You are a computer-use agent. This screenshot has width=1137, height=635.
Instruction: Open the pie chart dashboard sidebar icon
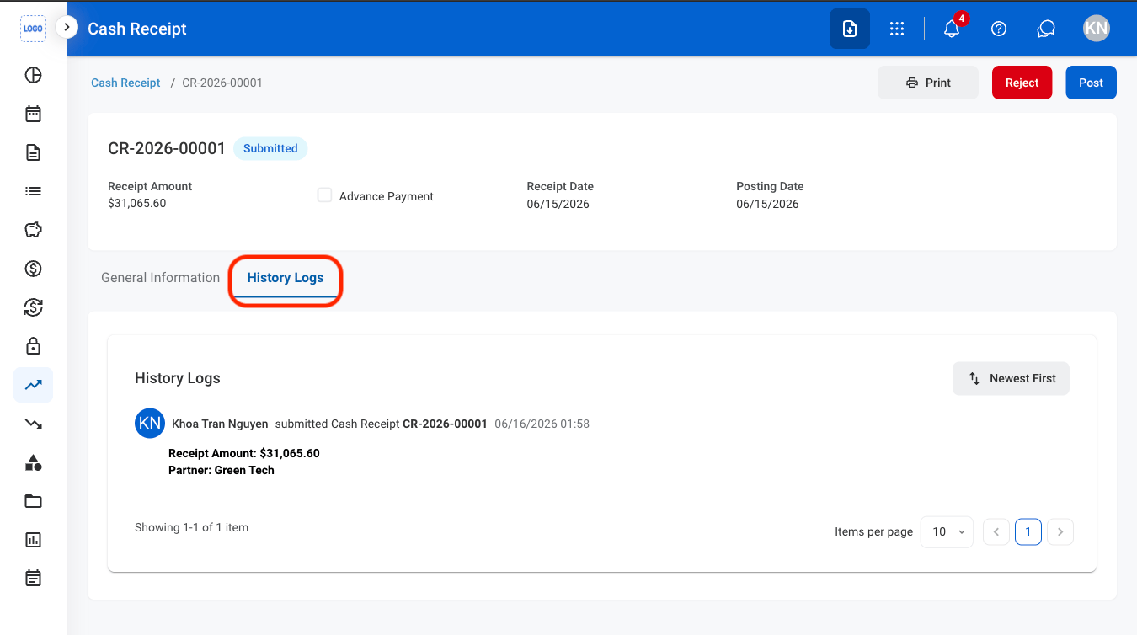[x=33, y=75]
